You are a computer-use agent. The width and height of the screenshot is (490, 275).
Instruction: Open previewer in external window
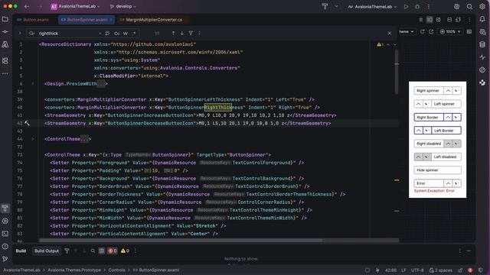point(431,31)
